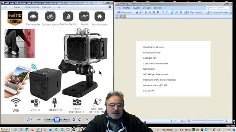
Task: Click the actual size fit icon
Action: pos(39,119)
